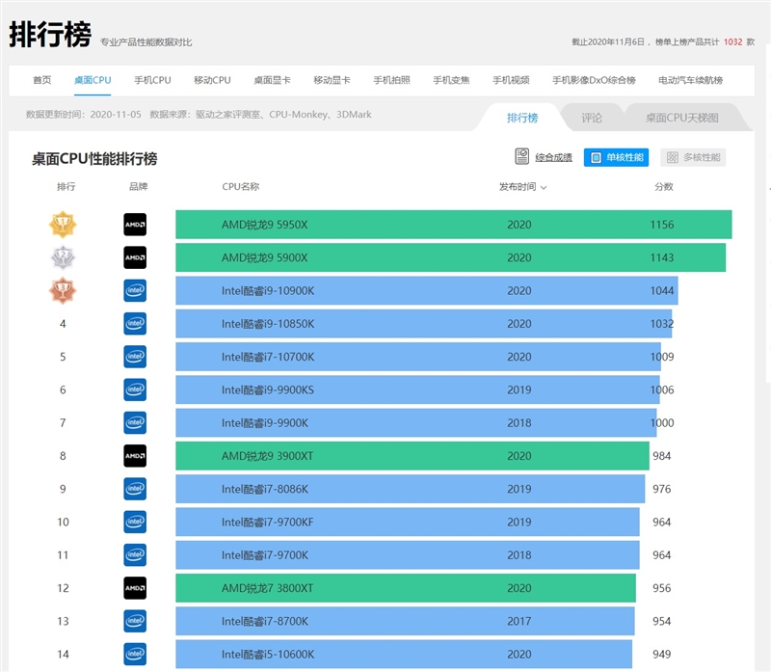Click the 排行 column header
771x672 pixels.
click(x=66, y=186)
